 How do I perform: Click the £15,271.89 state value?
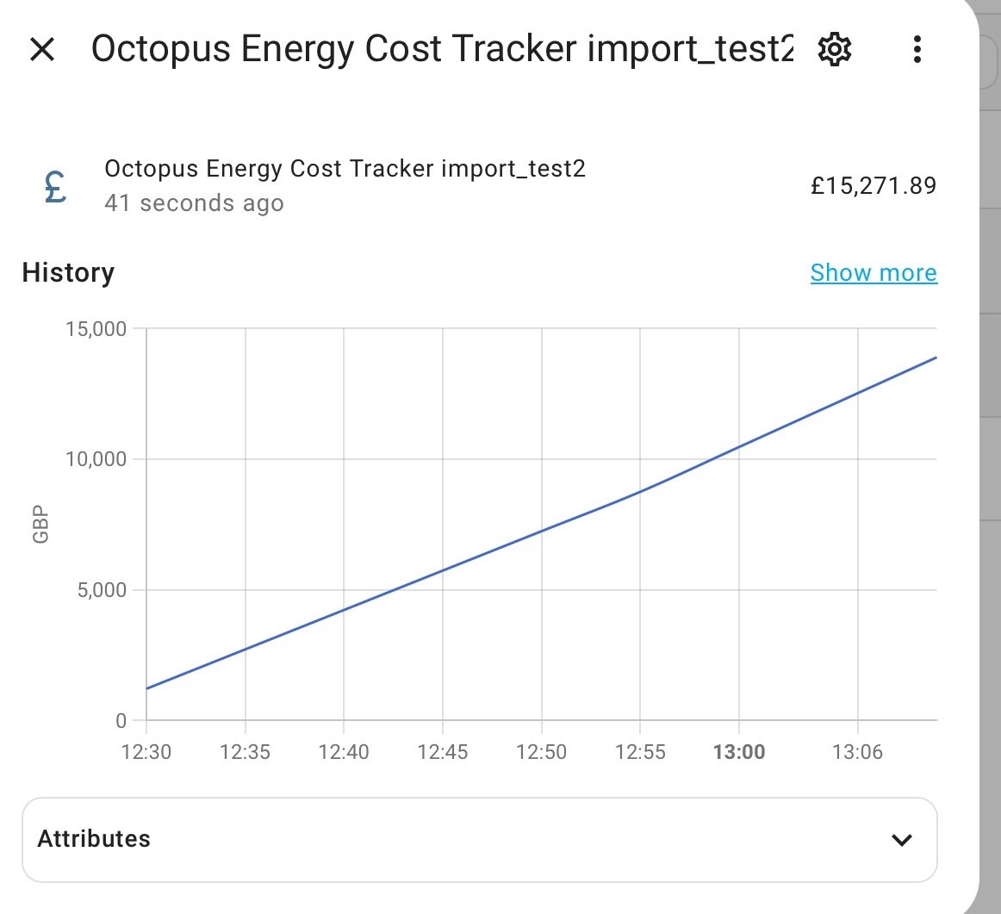coord(874,186)
